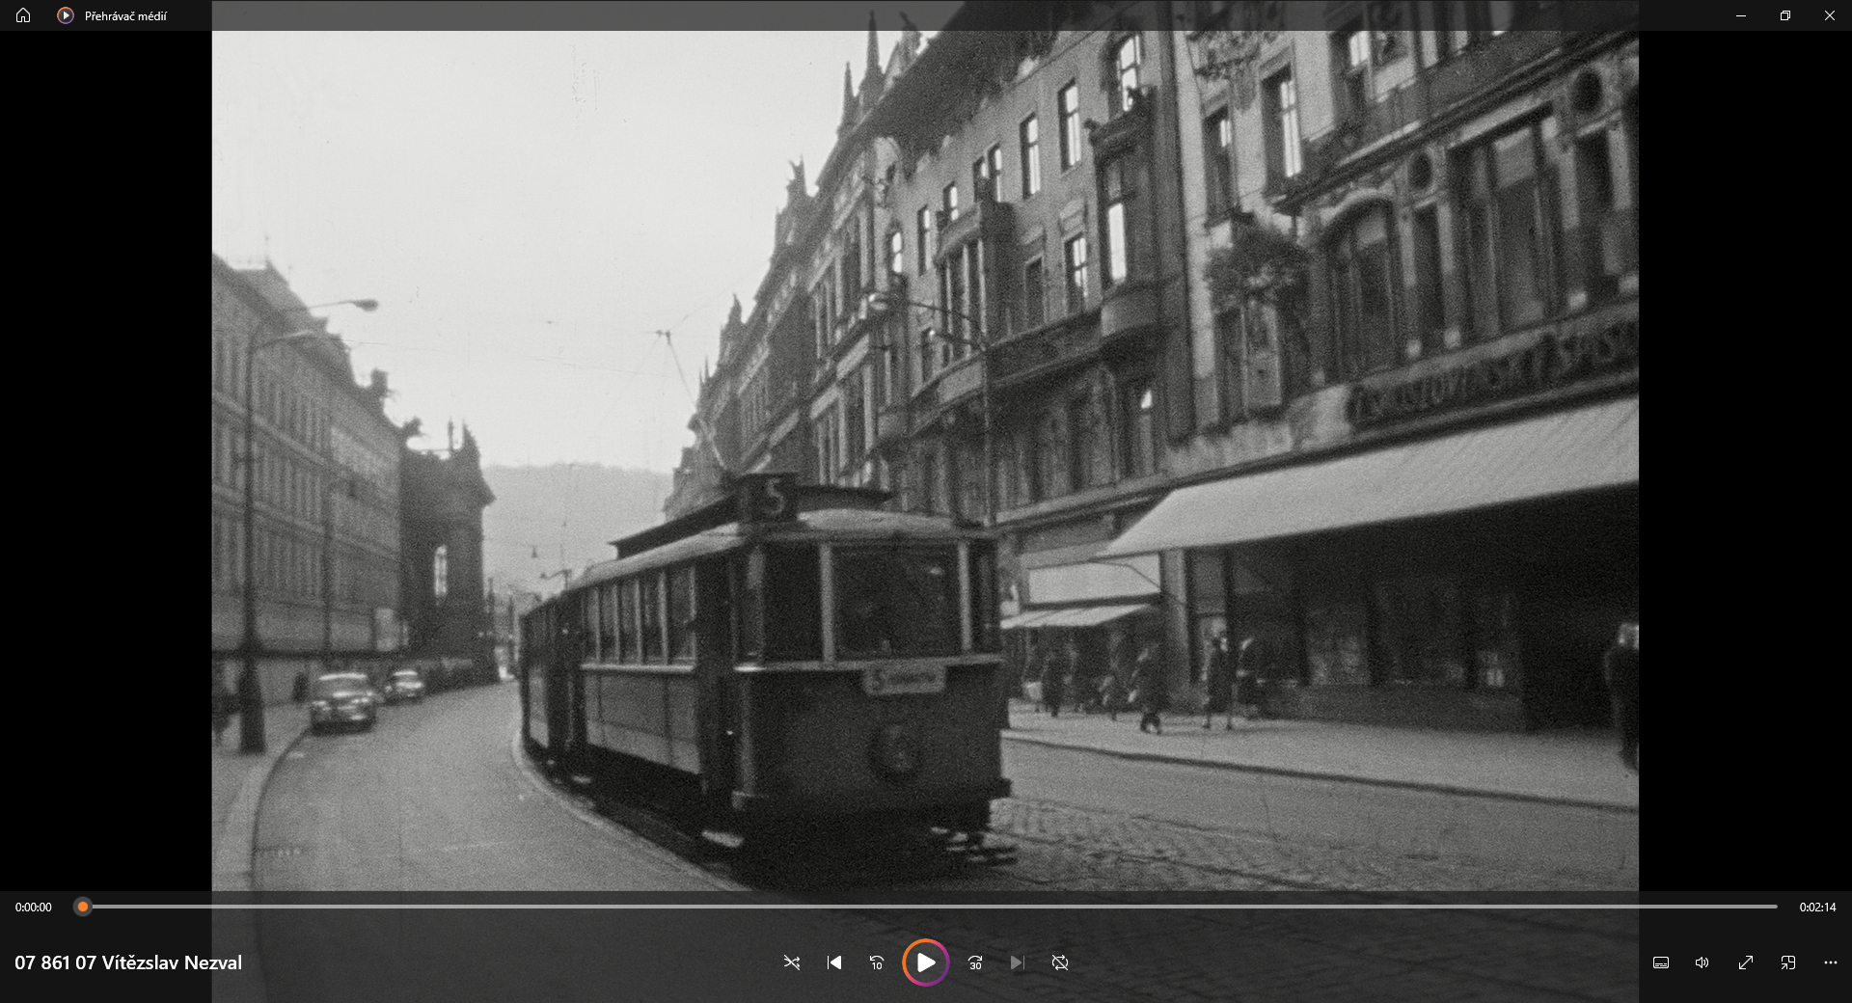Screen dimensions: 1852x1003
Task: Click the middle of the seek bar
Action: click(x=930, y=907)
